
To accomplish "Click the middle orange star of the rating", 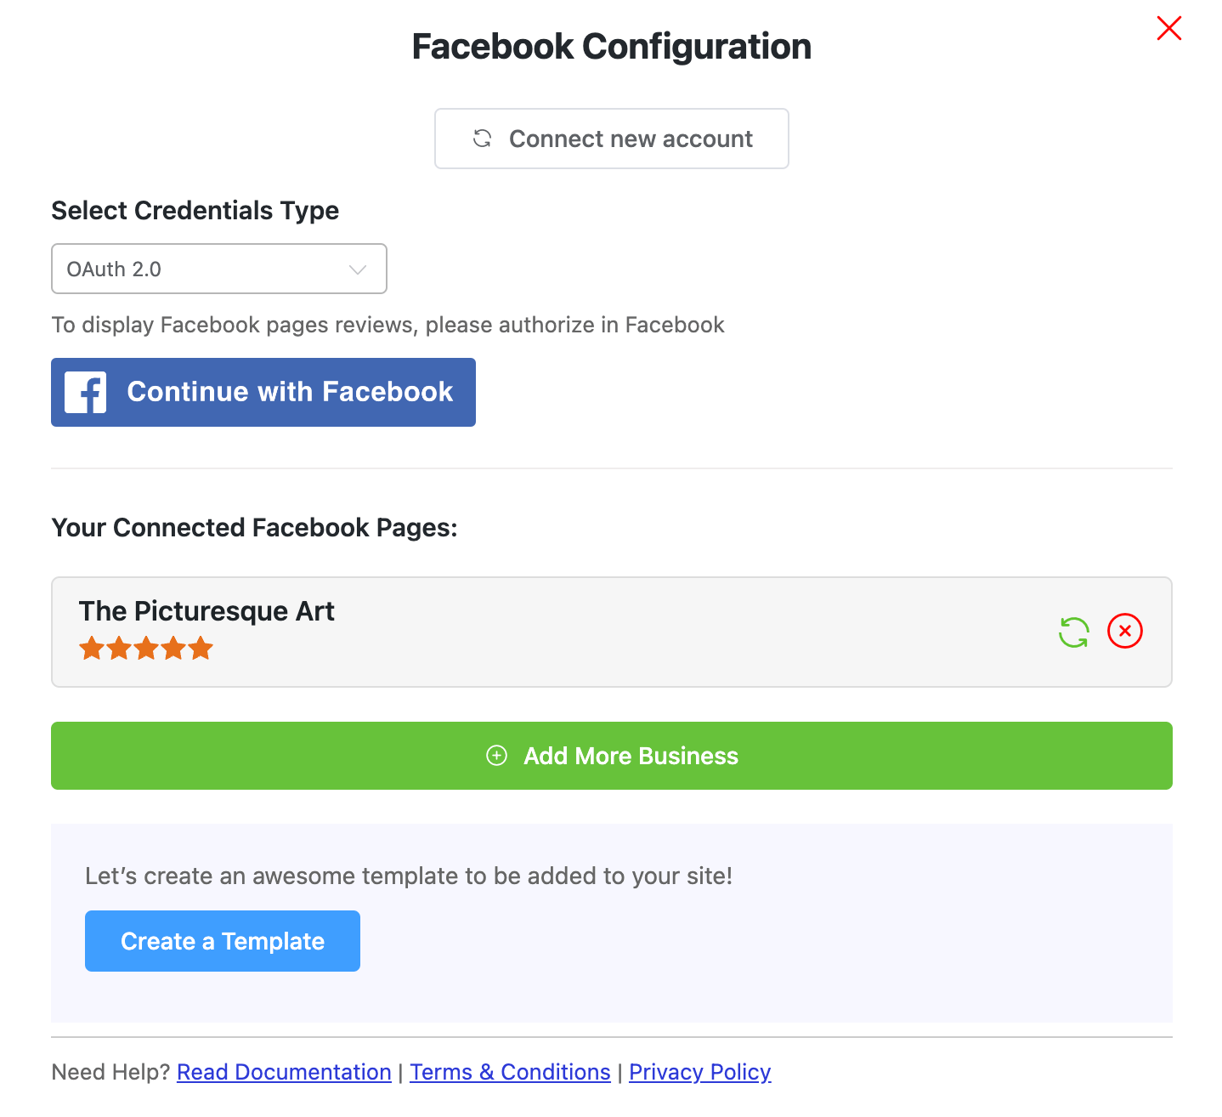I will (x=146, y=649).
